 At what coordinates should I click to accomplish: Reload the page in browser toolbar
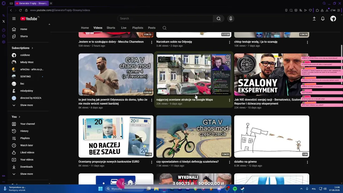click(x=20, y=10)
